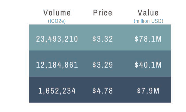Click the (tCO2e) unit label
Image resolution: width=186 pixels, height=112 pixels.
tap(57, 21)
